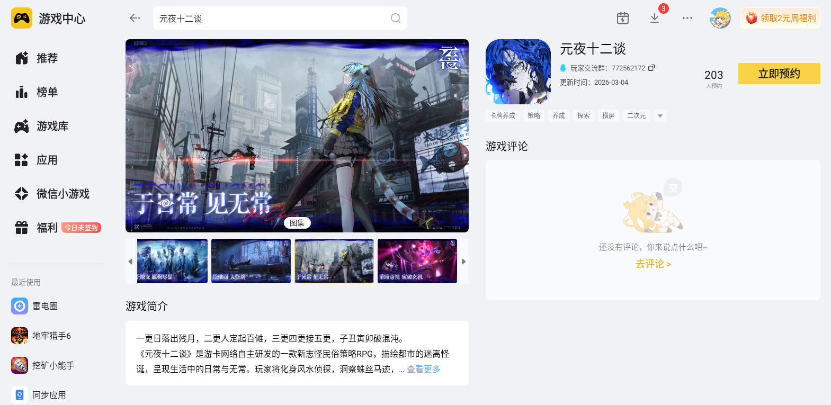
Task: Click the main game banner image
Action: pyautogui.click(x=297, y=136)
